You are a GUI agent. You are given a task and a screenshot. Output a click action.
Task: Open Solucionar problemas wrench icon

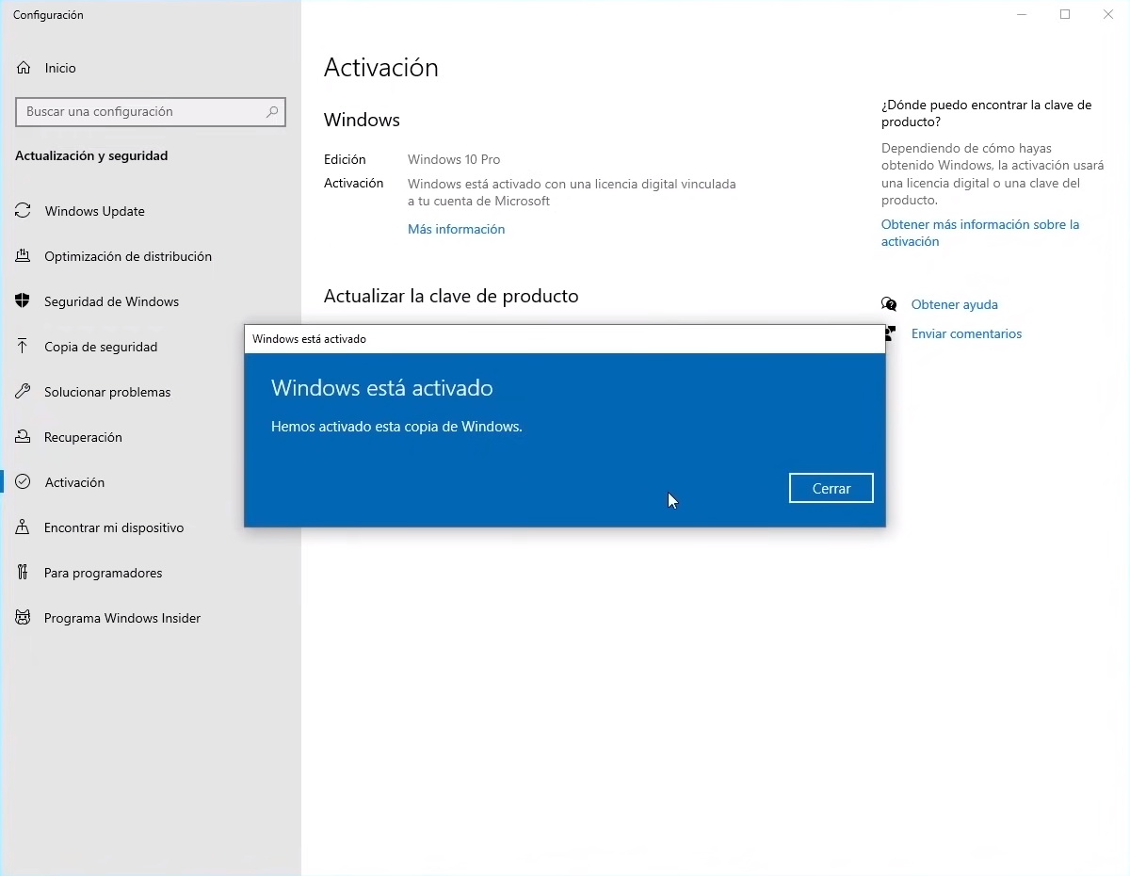(23, 392)
